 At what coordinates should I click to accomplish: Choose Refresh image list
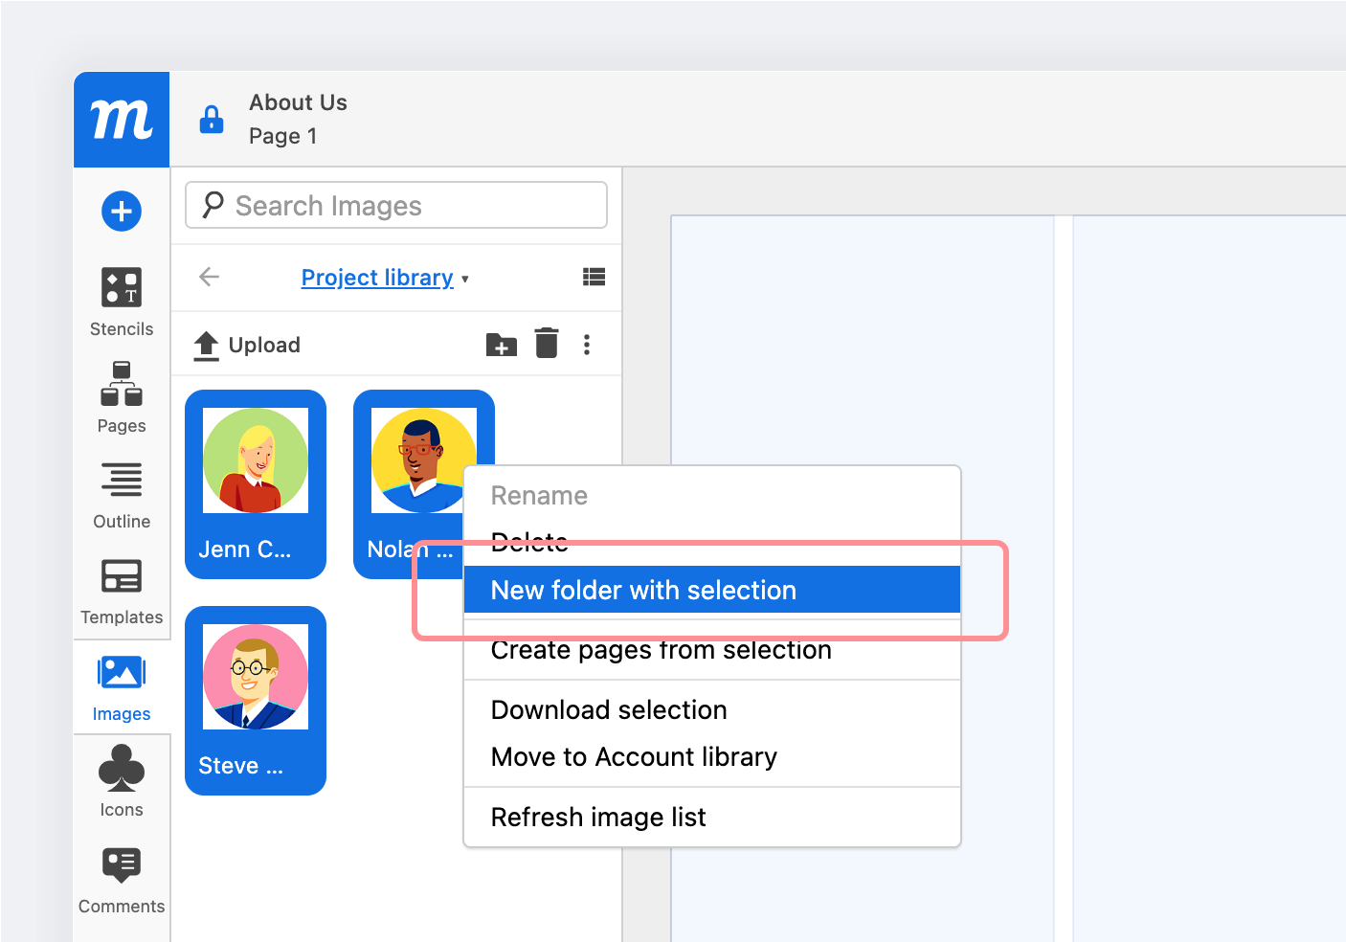tap(597, 817)
